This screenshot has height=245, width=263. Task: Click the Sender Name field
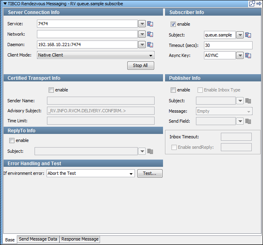click(101, 101)
